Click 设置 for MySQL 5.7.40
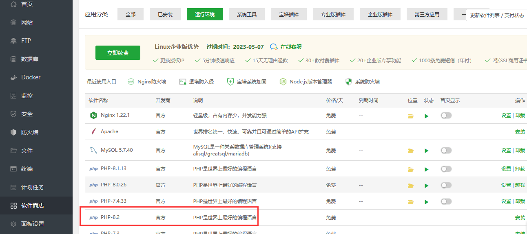Viewport: 527px width, 234px height. point(506,150)
